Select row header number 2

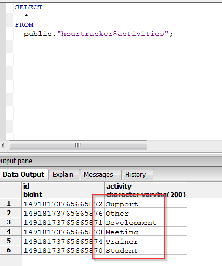coord(11,212)
